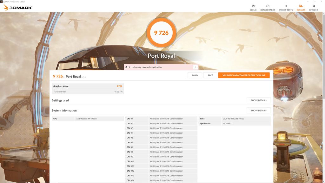Viewport: 325px width, 183px height.
Task: Click the LOAD button
Action: (x=195, y=75)
